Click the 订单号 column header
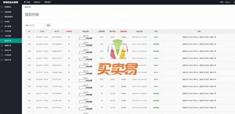235x114 pixels. click(x=42, y=31)
